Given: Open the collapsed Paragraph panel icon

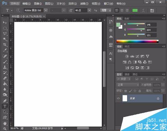Looking at the screenshot, I should tap(111, 59).
